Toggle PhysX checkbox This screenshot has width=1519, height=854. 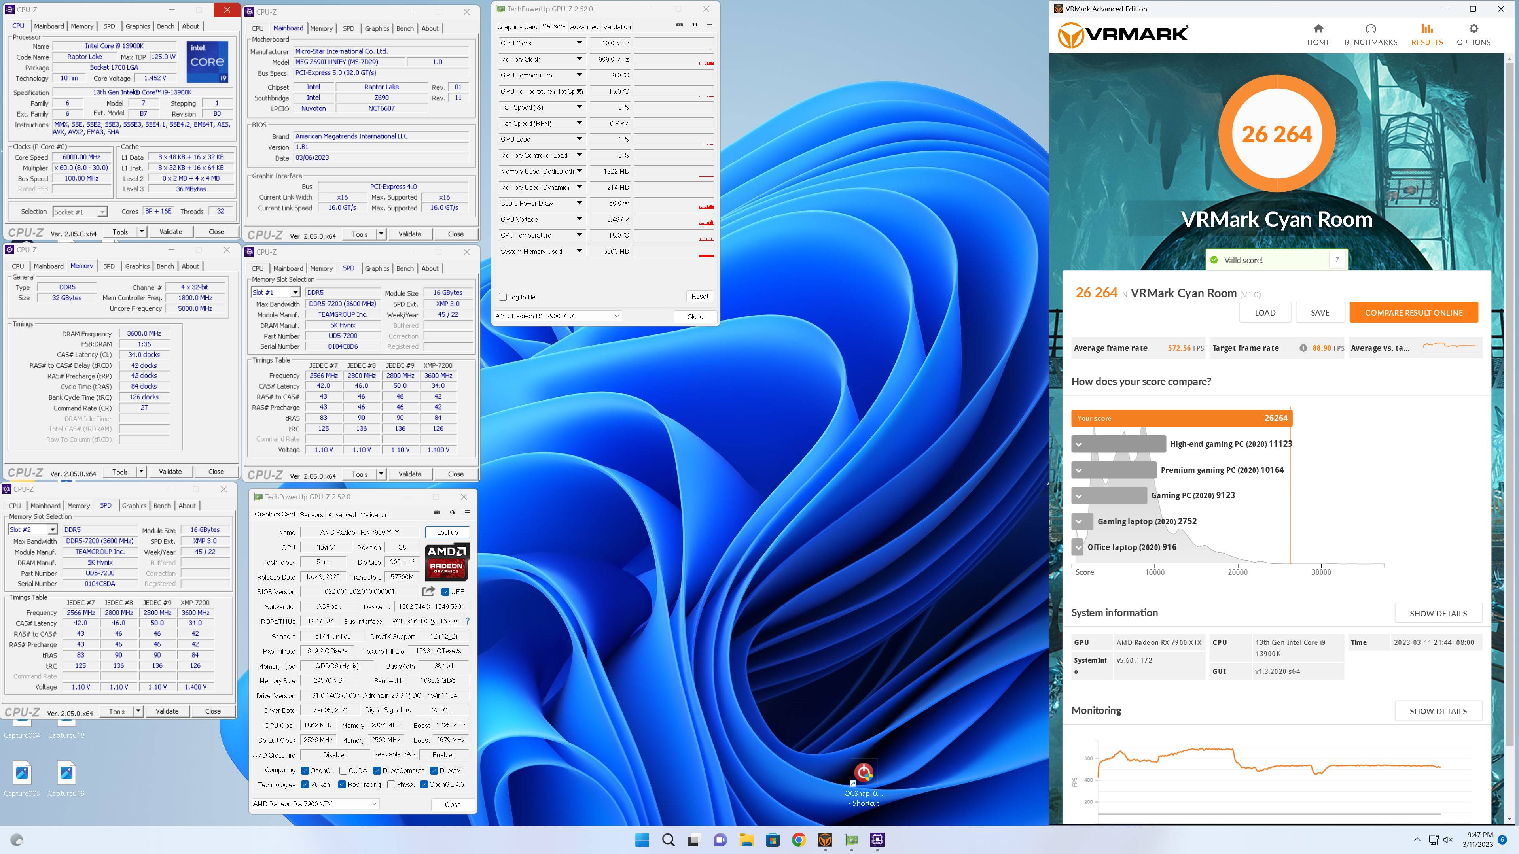click(x=391, y=784)
